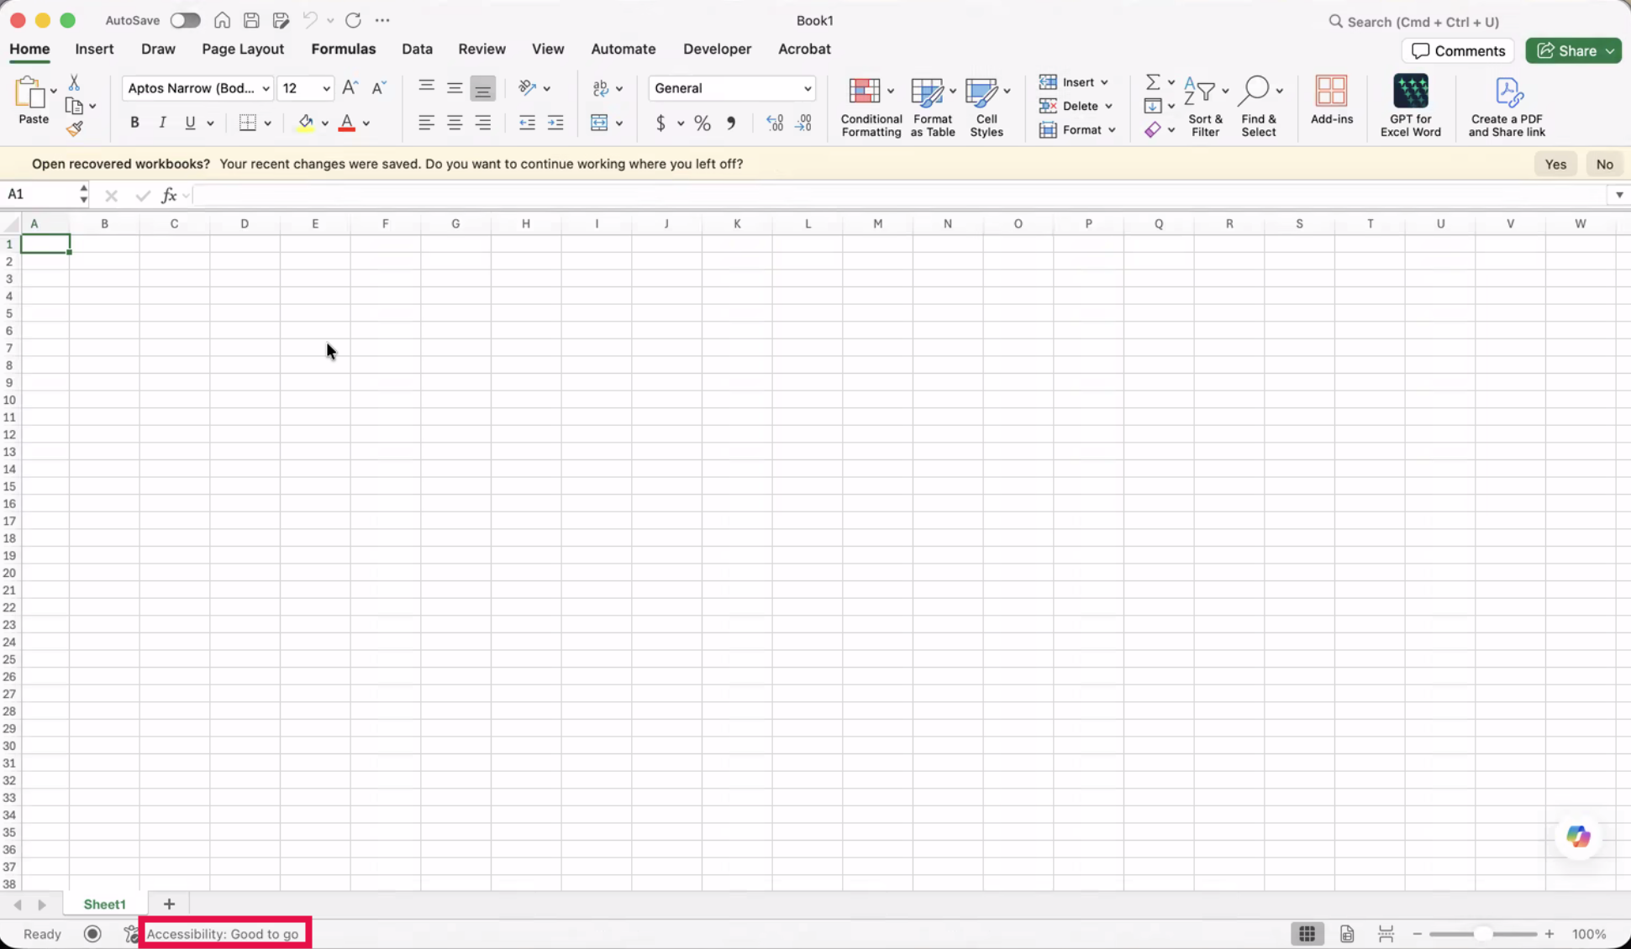This screenshot has width=1631, height=949.
Task: Select the Sheet1 tab
Action: tap(105, 904)
